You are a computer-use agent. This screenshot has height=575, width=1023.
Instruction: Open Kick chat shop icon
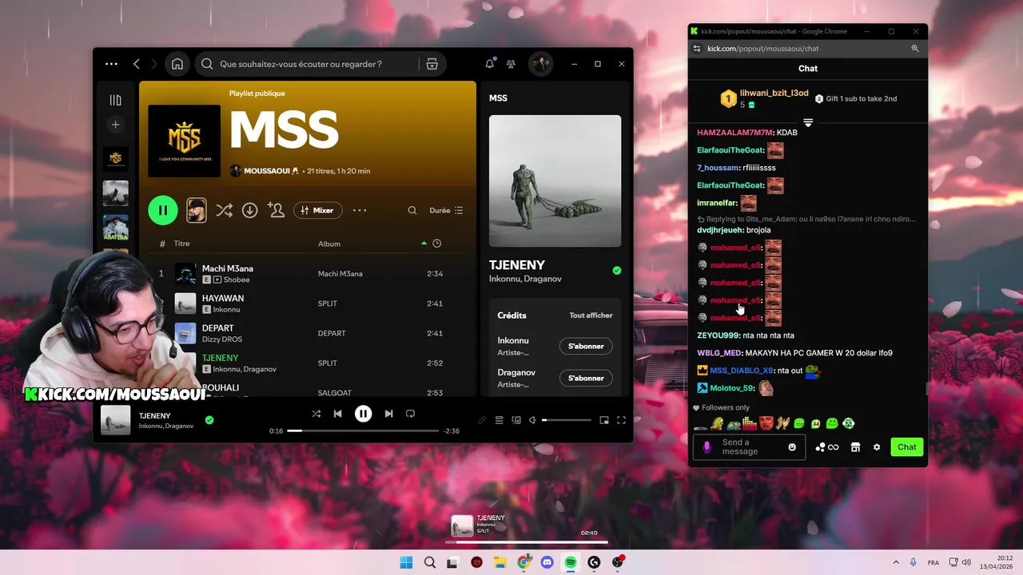[855, 447]
